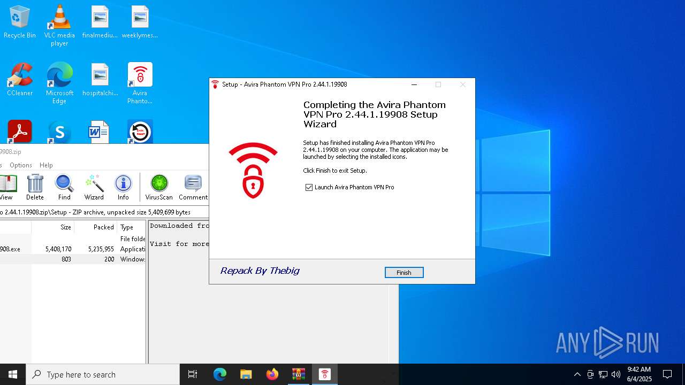Click Info tool in WinRAR toolbar

[123, 187]
